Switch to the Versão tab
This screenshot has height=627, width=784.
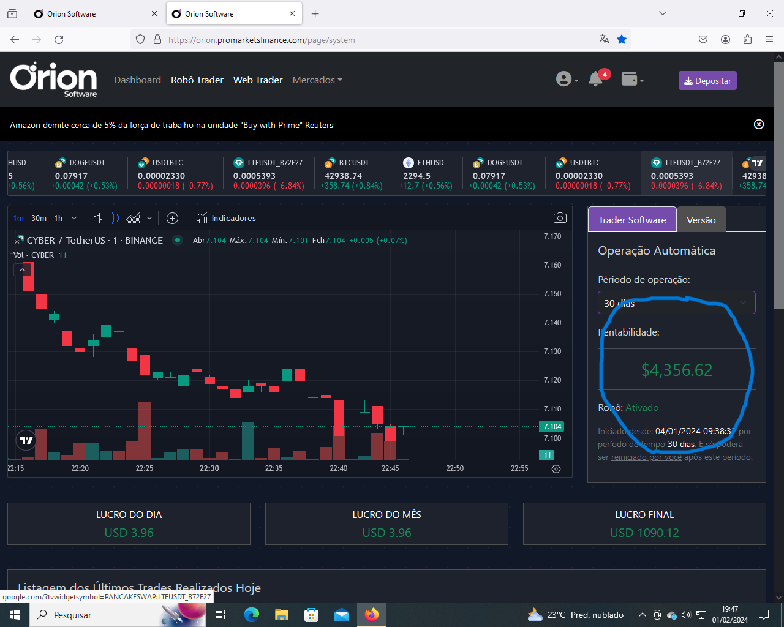click(701, 220)
